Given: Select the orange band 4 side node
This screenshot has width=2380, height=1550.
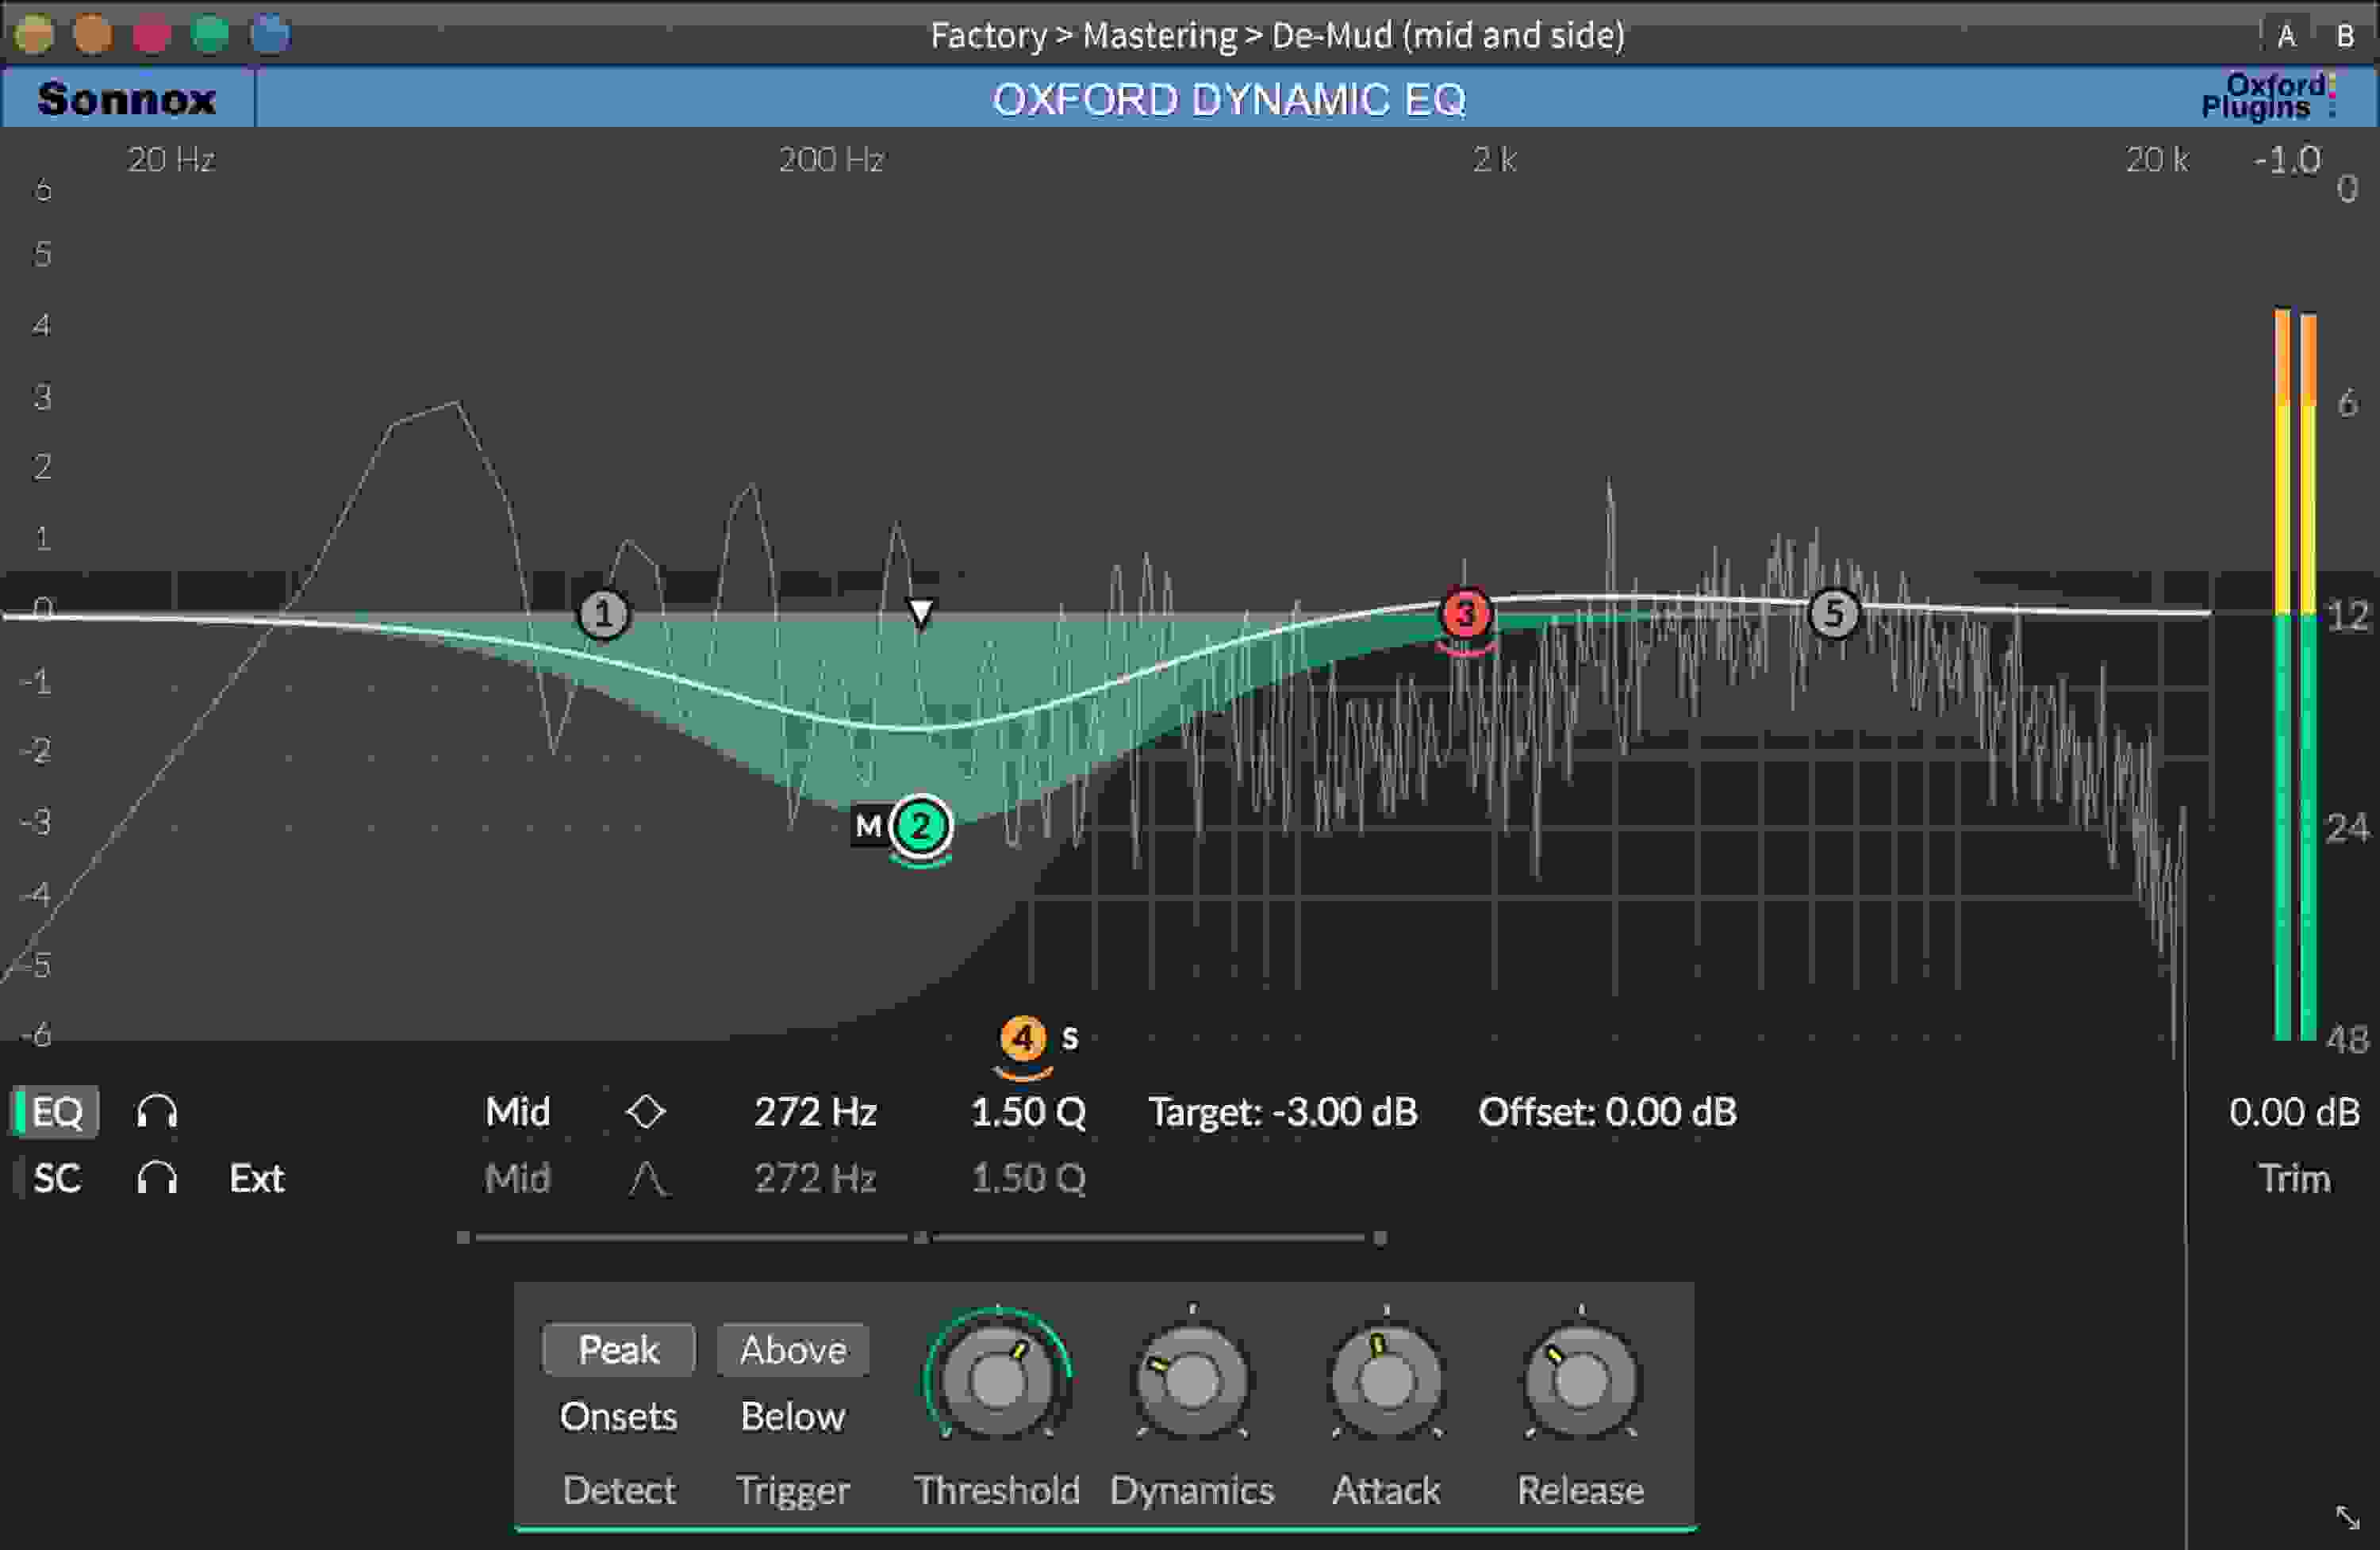Looking at the screenshot, I should 1022,1037.
